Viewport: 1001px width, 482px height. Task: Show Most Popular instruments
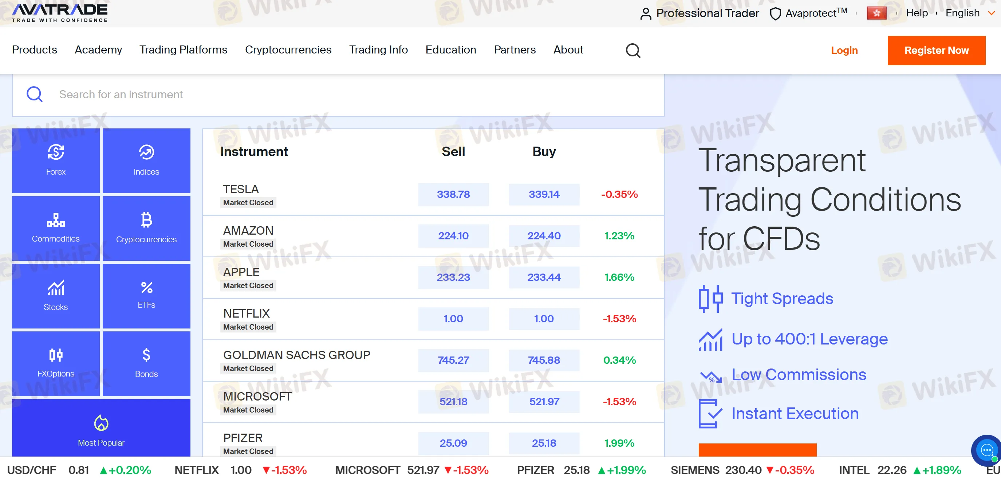coord(101,429)
